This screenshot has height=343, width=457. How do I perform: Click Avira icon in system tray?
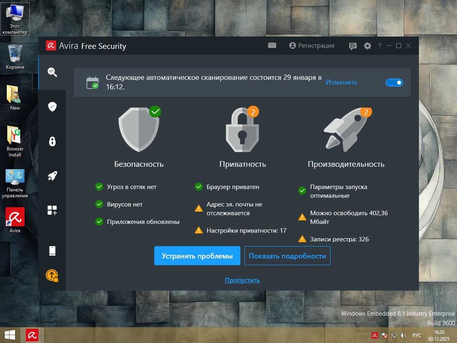click(x=375, y=335)
